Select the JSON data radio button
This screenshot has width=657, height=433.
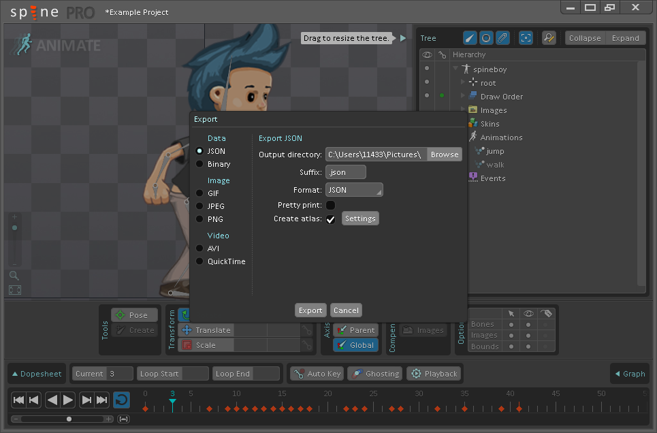tap(199, 151)
